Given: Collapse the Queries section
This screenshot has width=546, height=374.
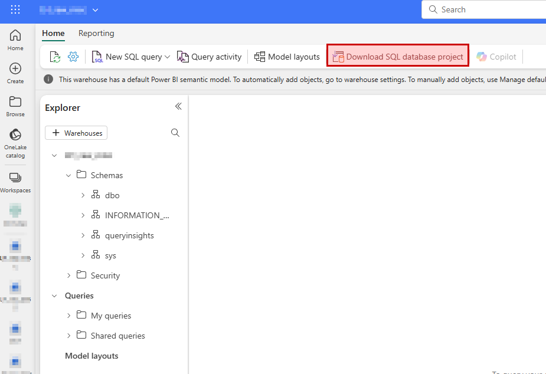Looking at the screenshot, I should click(54, 296).
